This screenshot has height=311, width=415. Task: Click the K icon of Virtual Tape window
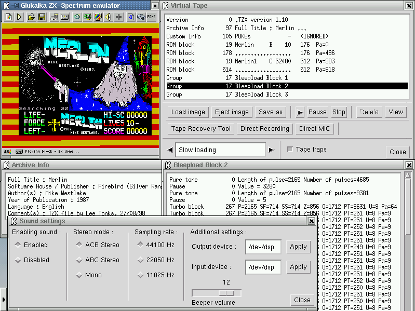tap(165, 6)
